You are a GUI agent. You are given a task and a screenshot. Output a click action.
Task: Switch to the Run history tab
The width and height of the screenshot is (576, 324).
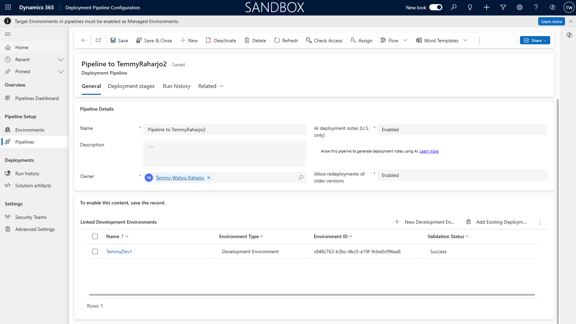177,86
